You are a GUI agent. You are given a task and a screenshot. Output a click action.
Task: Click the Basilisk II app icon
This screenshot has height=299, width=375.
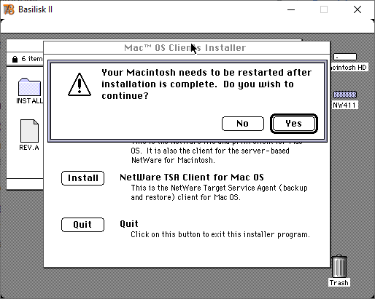(9, 9)
